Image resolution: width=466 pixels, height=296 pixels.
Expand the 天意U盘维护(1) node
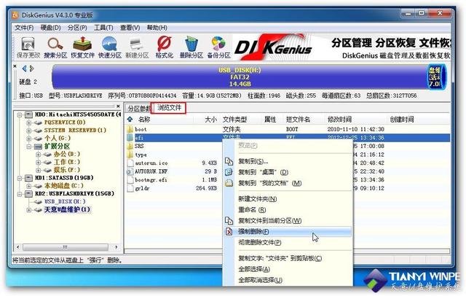click(29, 210)
